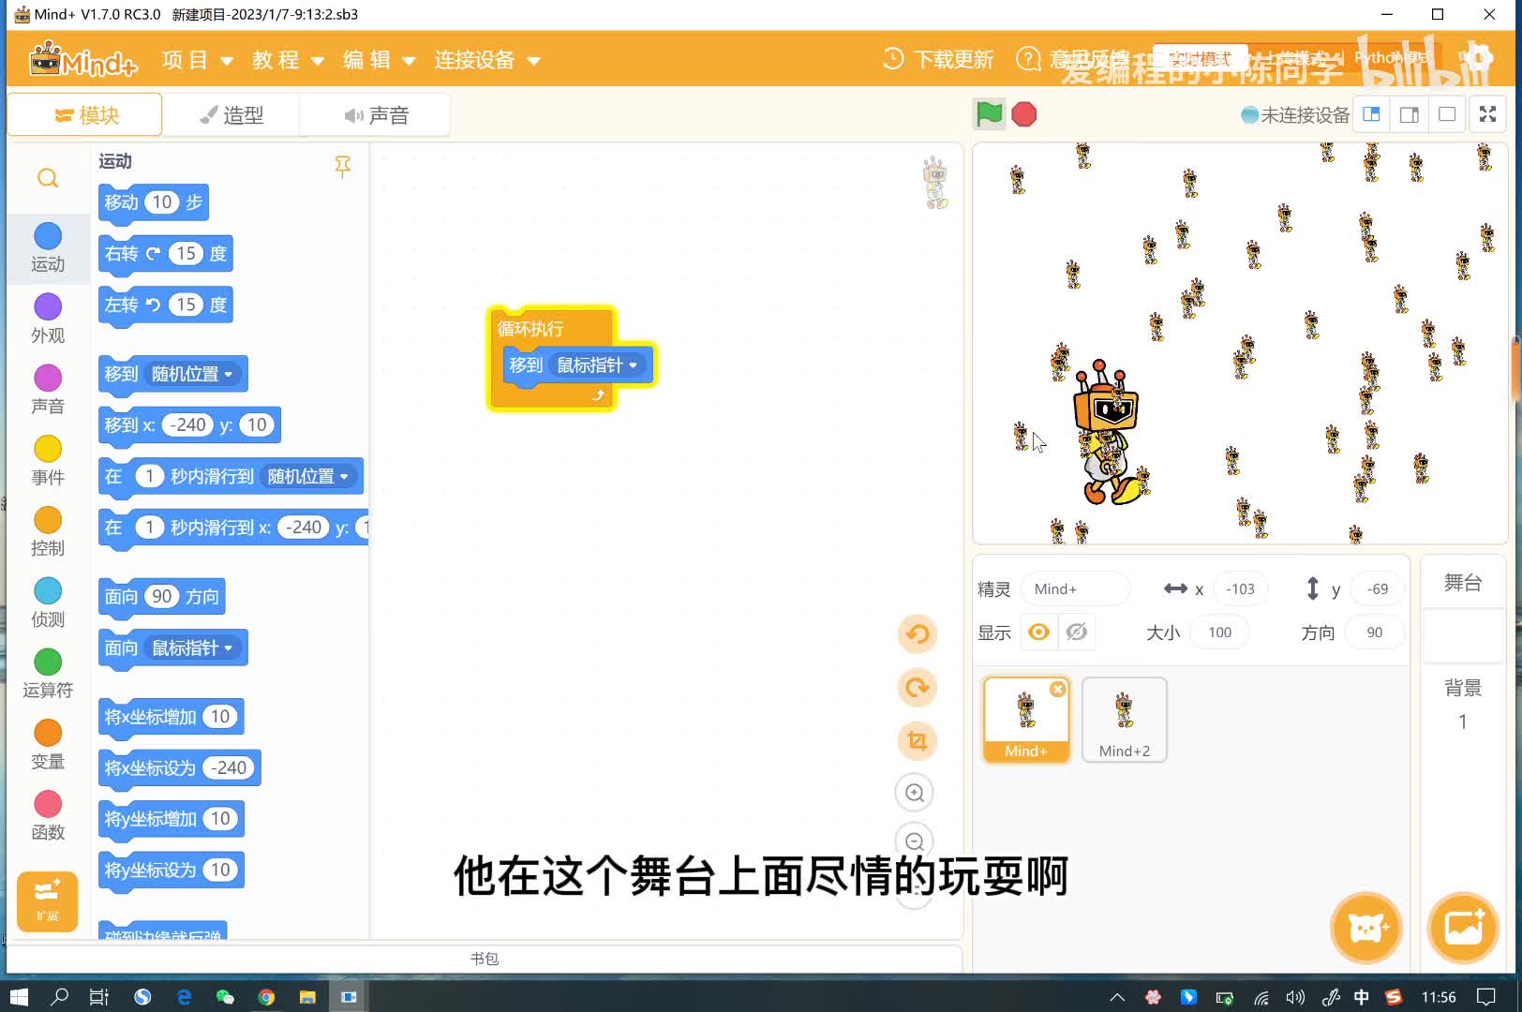The height and width of the screenshot is (1012, 1522).
Task: Add a new sprite with the cat button
Action: click(1366, 928)
